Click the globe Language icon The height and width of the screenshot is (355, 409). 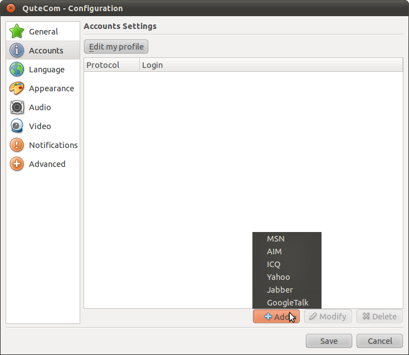coord(17,70)
